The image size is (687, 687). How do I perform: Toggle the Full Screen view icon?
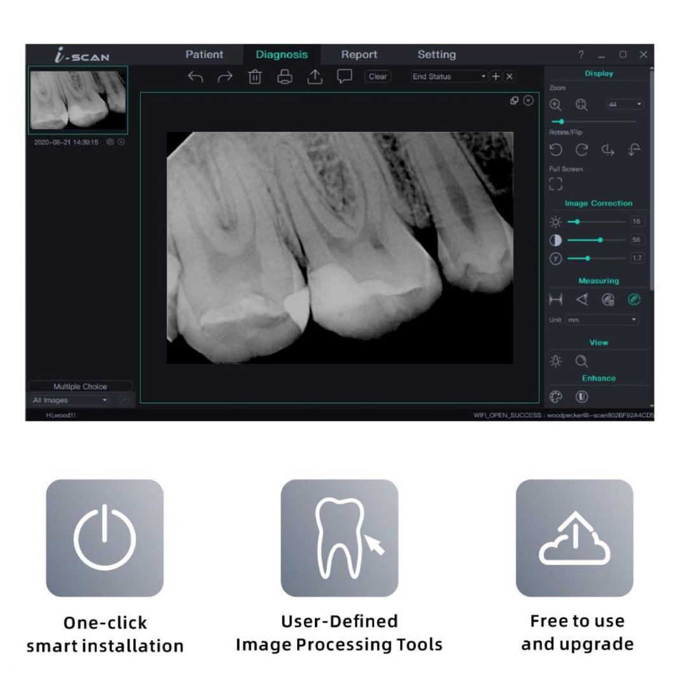556,184
